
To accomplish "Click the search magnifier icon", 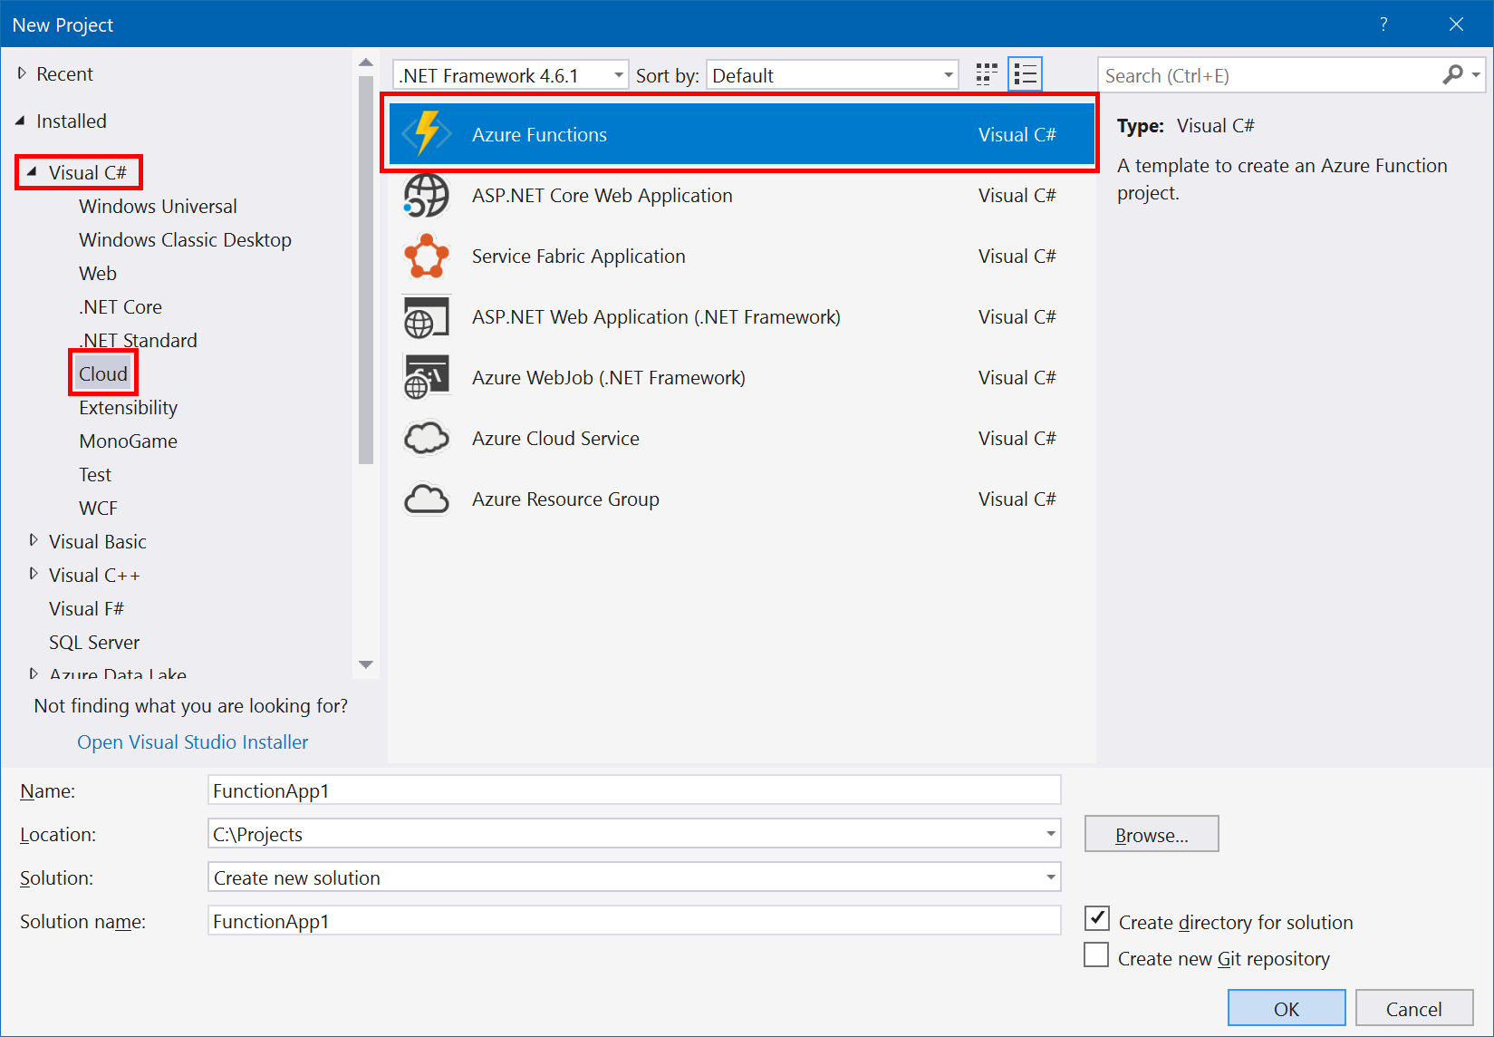I will click(x=1452, y=75).
